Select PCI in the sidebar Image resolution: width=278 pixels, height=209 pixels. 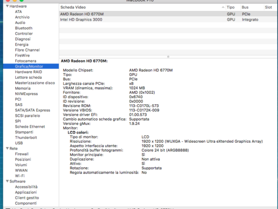pyautogui.click(x=18, y=99)
